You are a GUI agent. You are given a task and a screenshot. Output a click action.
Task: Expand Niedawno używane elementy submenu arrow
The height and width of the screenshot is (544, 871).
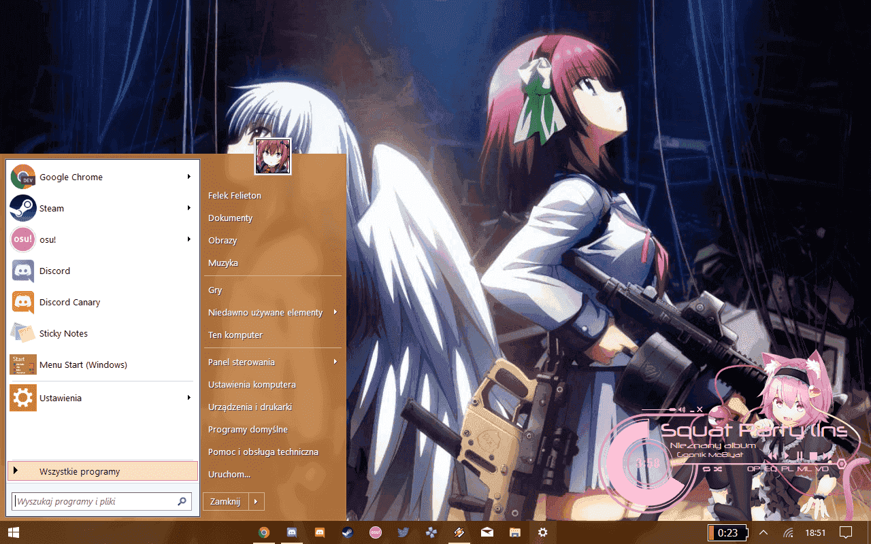tap(335, 313)
